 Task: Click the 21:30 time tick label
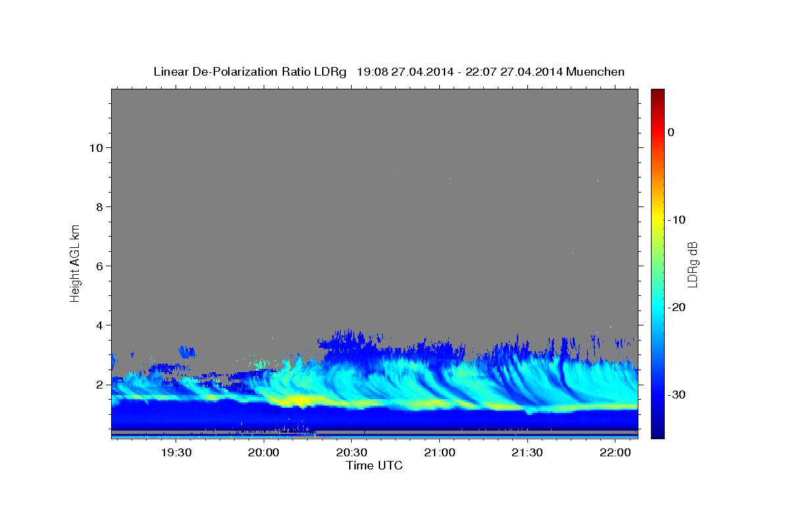click(527, 452)
